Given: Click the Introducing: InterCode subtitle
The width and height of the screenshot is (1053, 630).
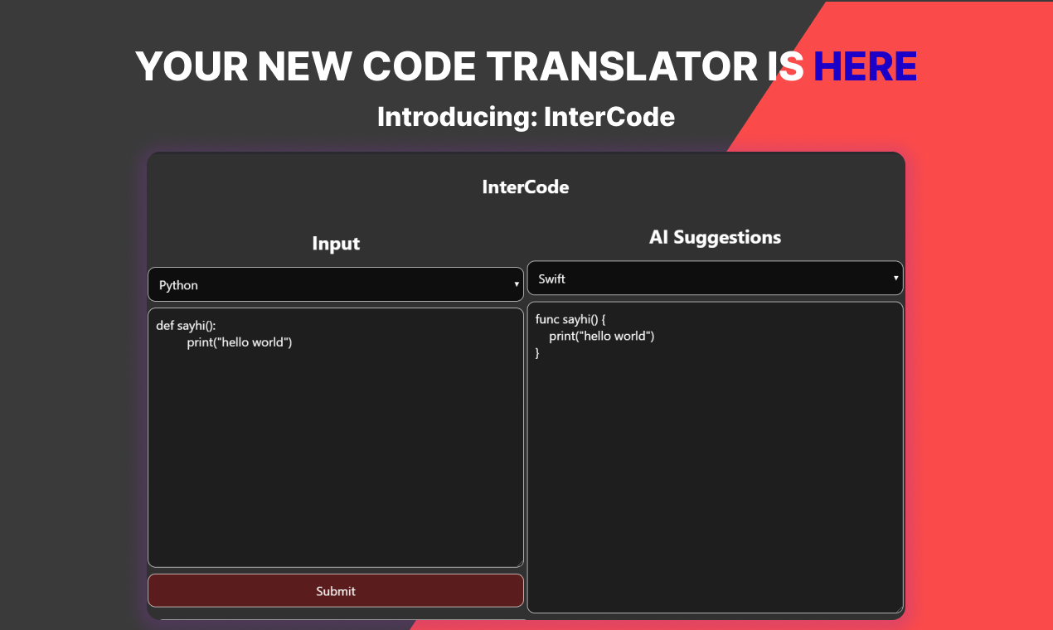Looking at the screenshot, I should tap(526, 116).
